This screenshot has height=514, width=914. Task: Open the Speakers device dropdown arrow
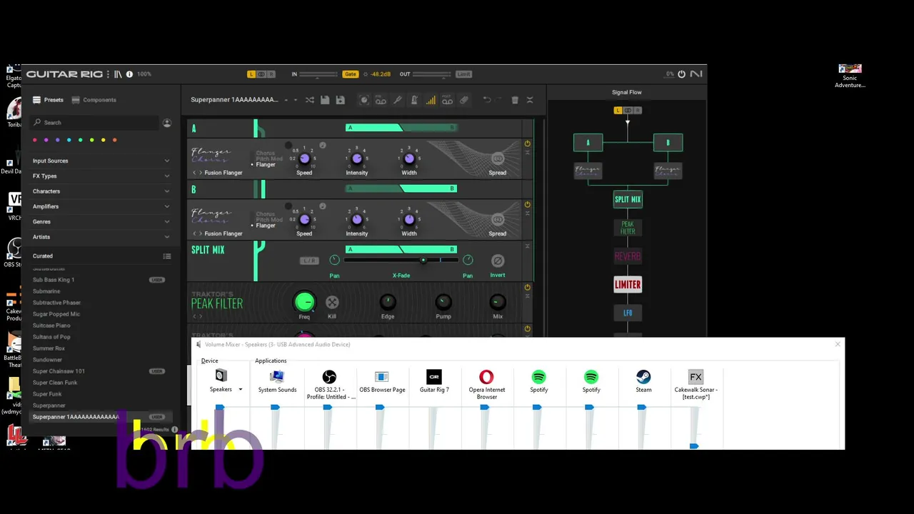(x=241, y=390)
